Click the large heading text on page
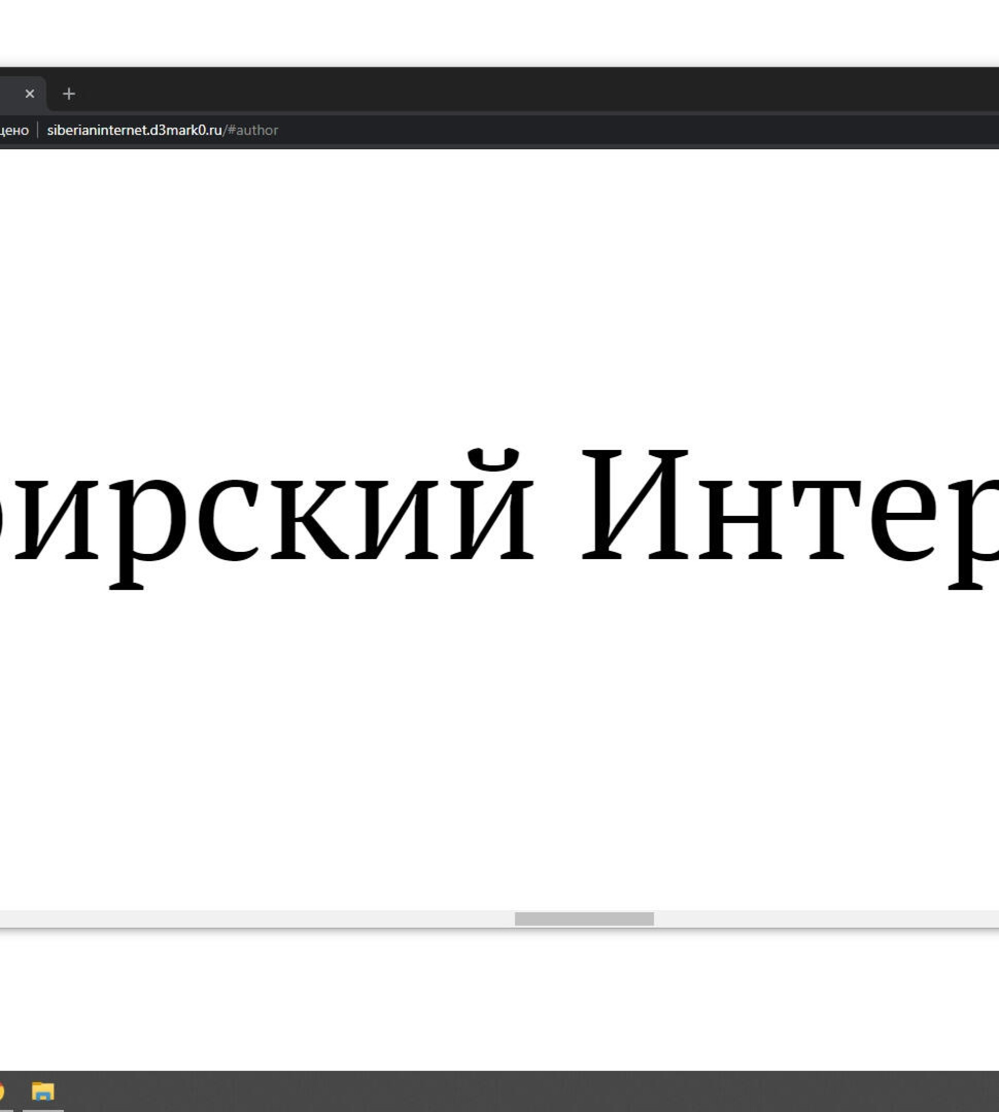The height and width of the screenshot is (1112, 999). tap(499, 519)
